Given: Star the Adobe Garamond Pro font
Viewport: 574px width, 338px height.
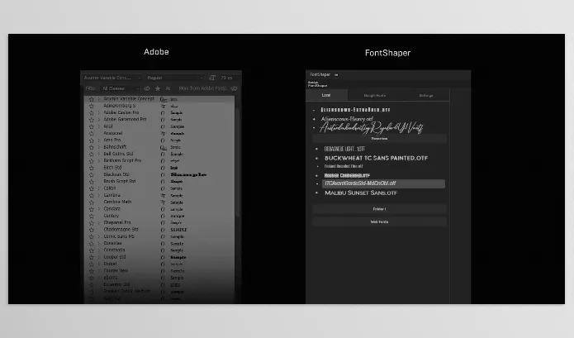Looking at the screenshot, I should (92, 119).
